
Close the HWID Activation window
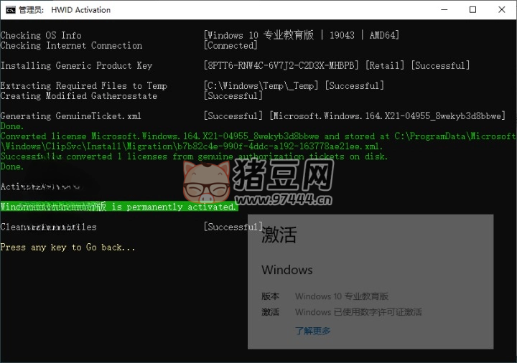pos(500,10)
